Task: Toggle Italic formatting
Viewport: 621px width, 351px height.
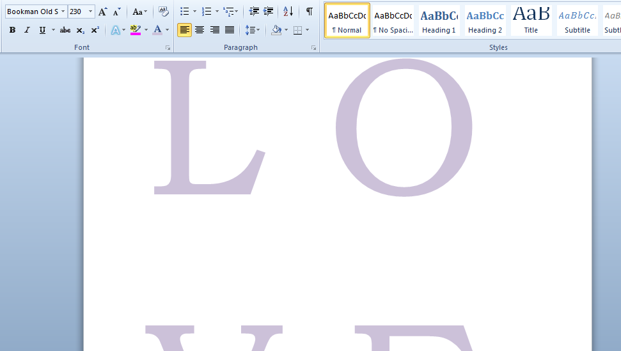Action: [27, 30]
